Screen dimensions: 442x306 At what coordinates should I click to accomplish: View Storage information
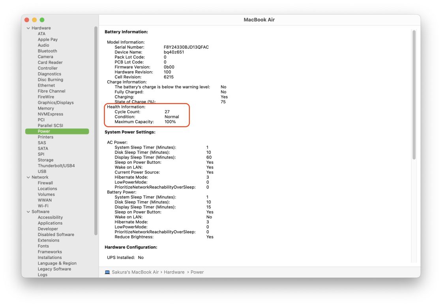[46, 160]
